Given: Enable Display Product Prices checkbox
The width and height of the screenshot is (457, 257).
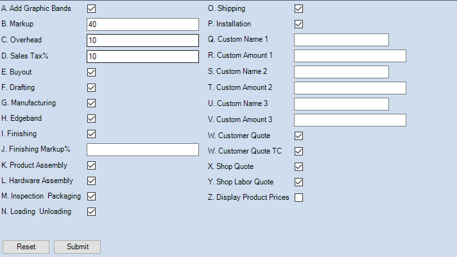Looking at the screenshot, I should pos(298,197).
